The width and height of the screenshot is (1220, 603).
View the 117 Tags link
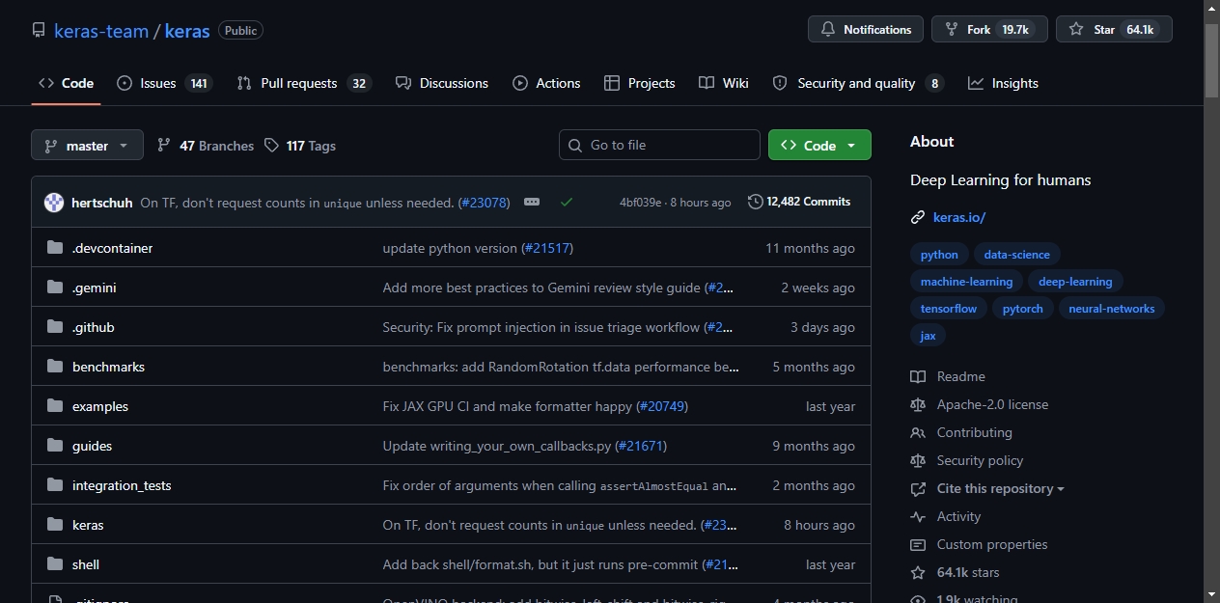(x=300, y=146)
